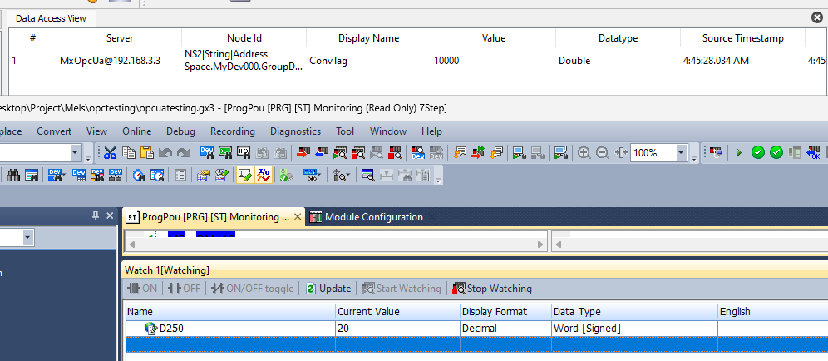Image resolution: width=828 pixels, height=361 pixels.
Task: Select D250 row in Watch window
Action: 476,329
